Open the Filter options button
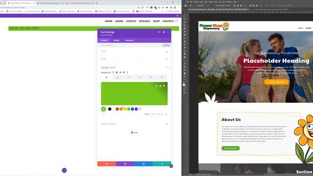The width and height of the screenshot is (313, 176). (x=166, y=45)
